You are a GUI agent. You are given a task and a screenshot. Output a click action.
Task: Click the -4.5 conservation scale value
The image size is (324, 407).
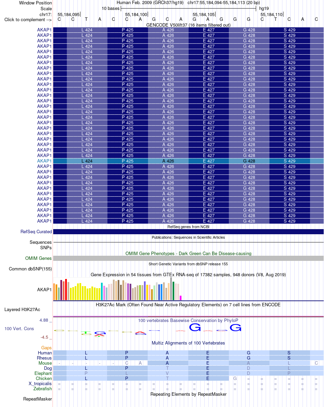(44, 337)
